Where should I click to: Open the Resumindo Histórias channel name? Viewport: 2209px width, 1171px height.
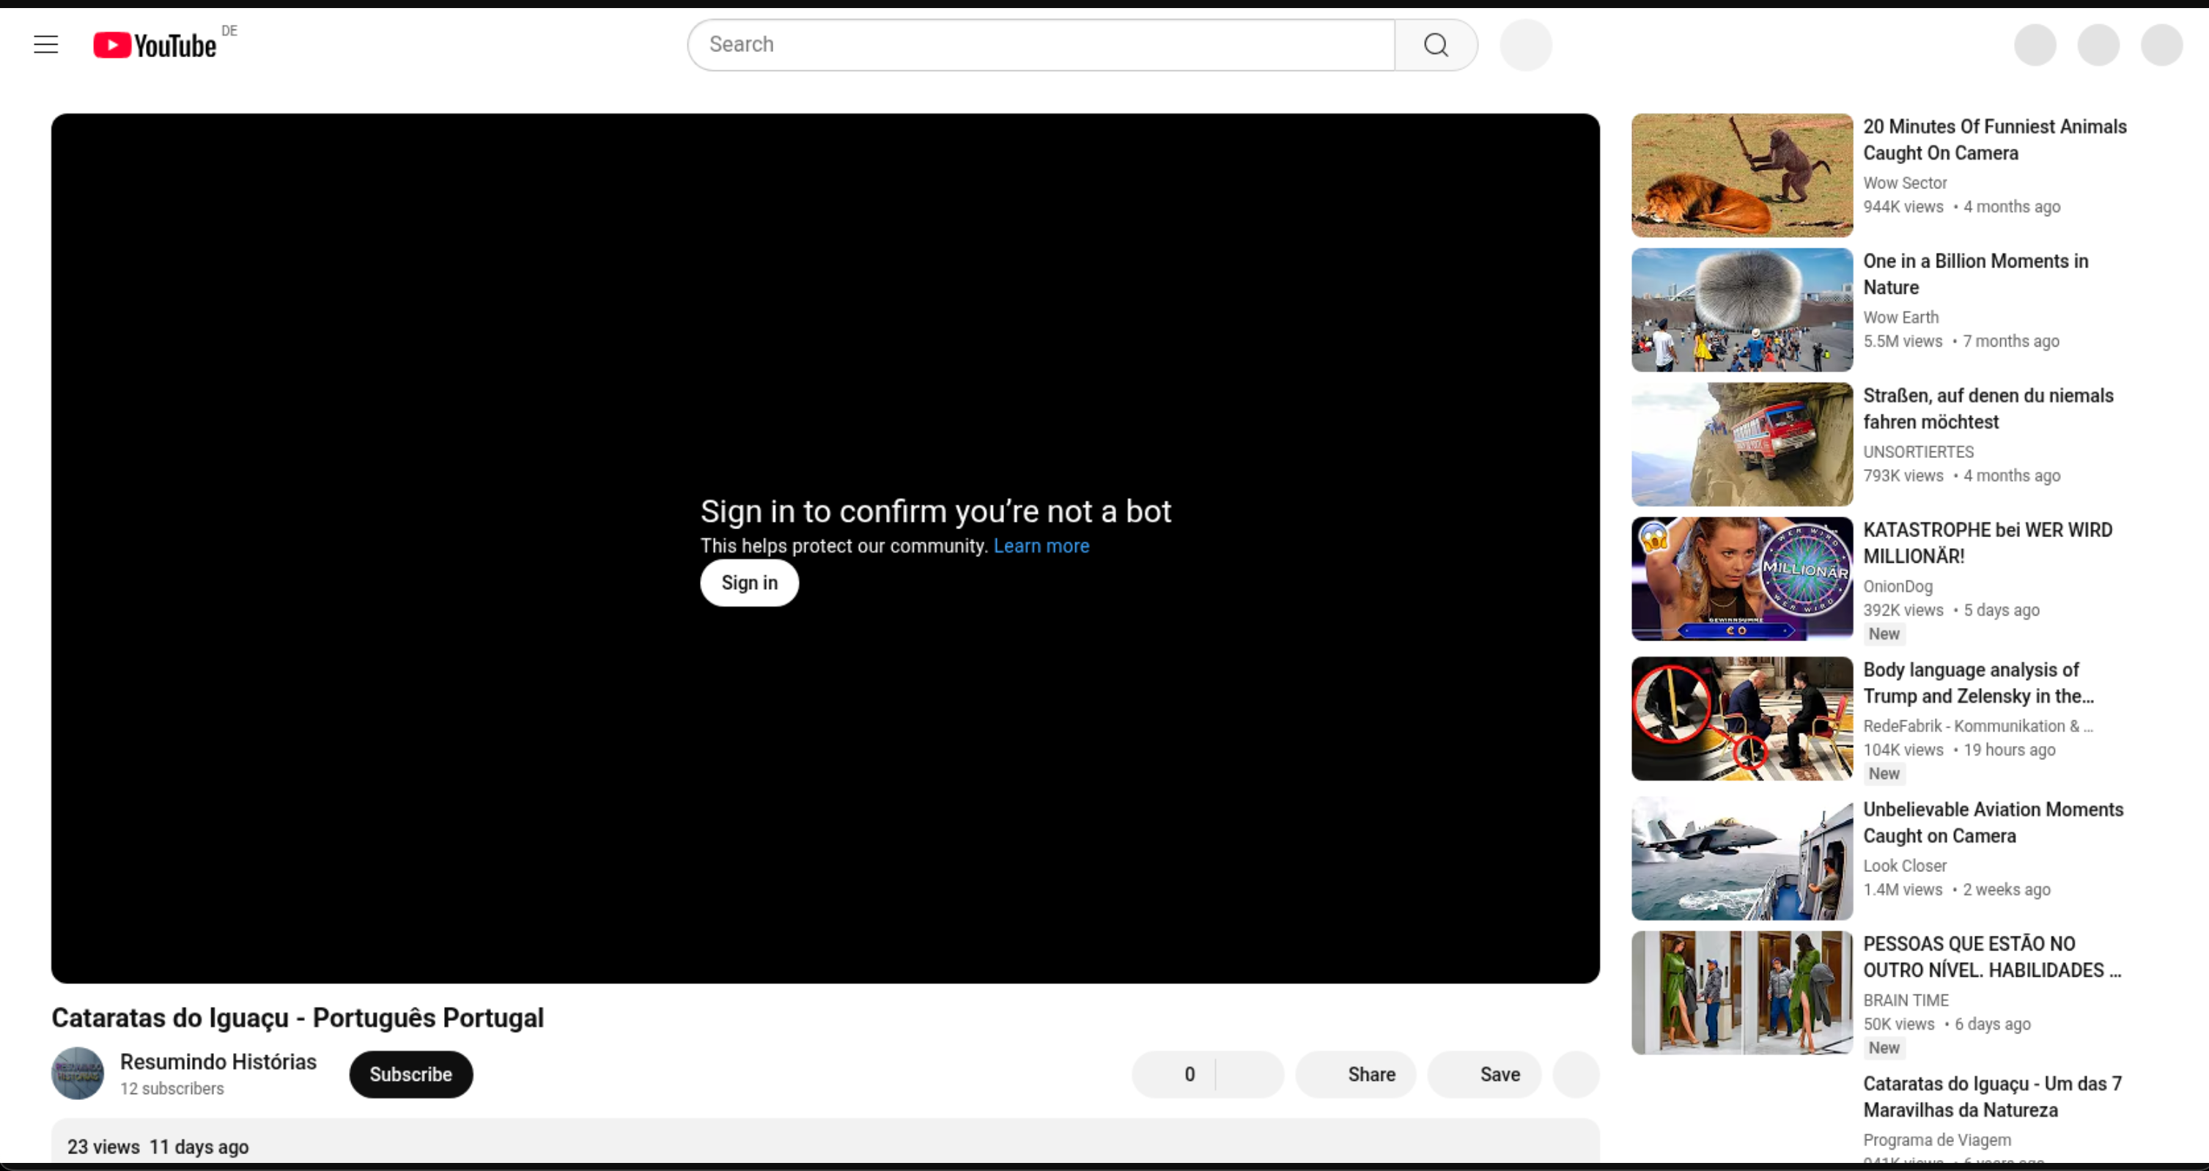[x=218, y=1061]
